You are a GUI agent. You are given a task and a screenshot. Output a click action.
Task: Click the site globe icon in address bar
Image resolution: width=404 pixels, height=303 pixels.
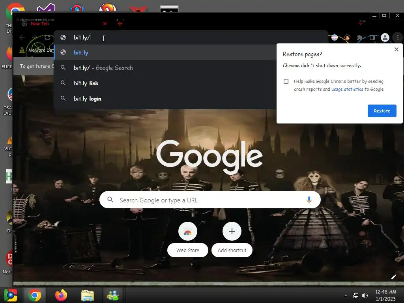point(63,37)
